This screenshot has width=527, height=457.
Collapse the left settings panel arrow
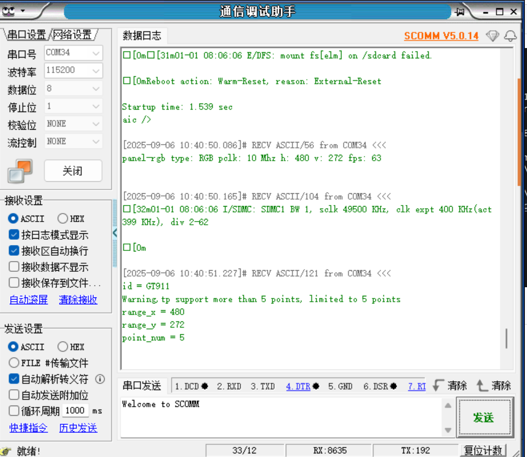coord(115,233)
